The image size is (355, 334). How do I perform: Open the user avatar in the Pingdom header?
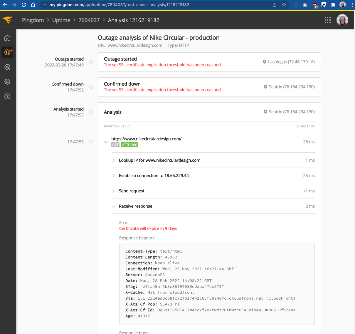342,20
